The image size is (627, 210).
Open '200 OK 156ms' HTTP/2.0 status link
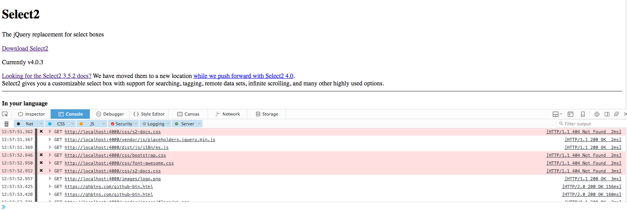(x=592, y=186)
